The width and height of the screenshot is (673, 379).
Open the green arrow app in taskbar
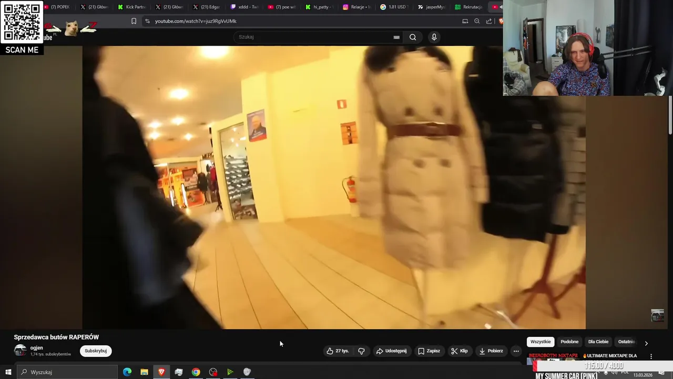230,372
